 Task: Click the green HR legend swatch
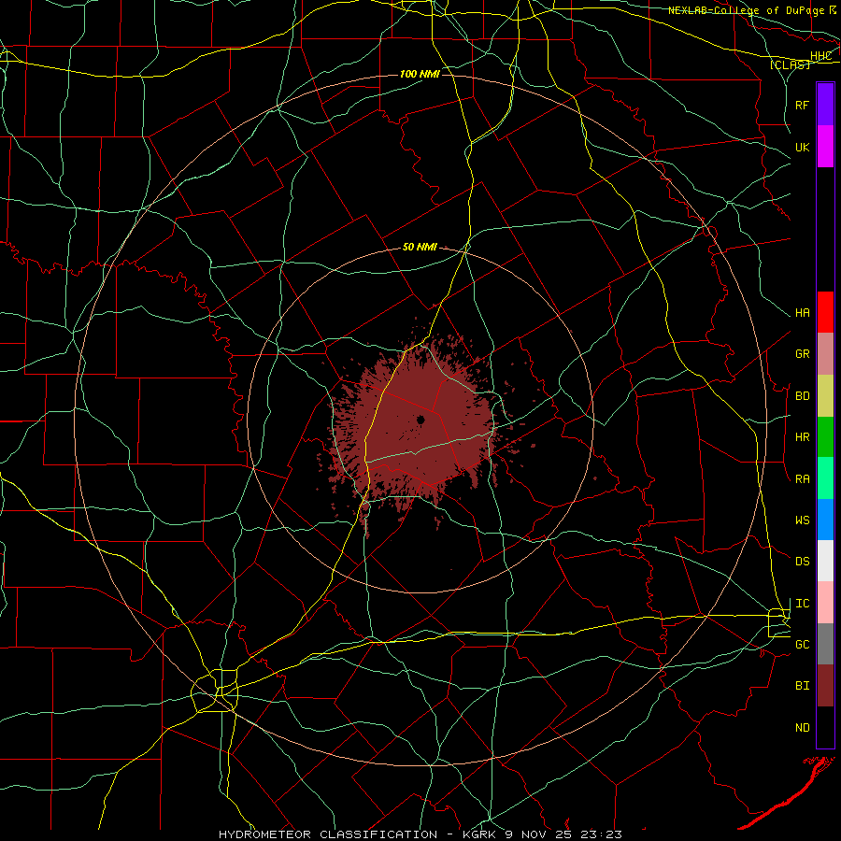[825, 437]
